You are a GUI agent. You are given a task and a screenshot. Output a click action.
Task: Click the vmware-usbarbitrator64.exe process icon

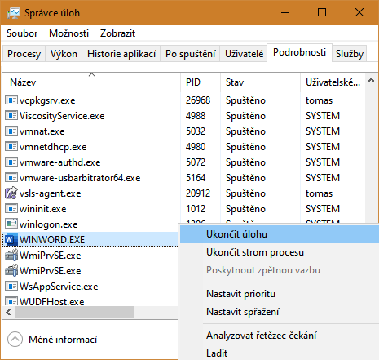[x=11, y=178]
